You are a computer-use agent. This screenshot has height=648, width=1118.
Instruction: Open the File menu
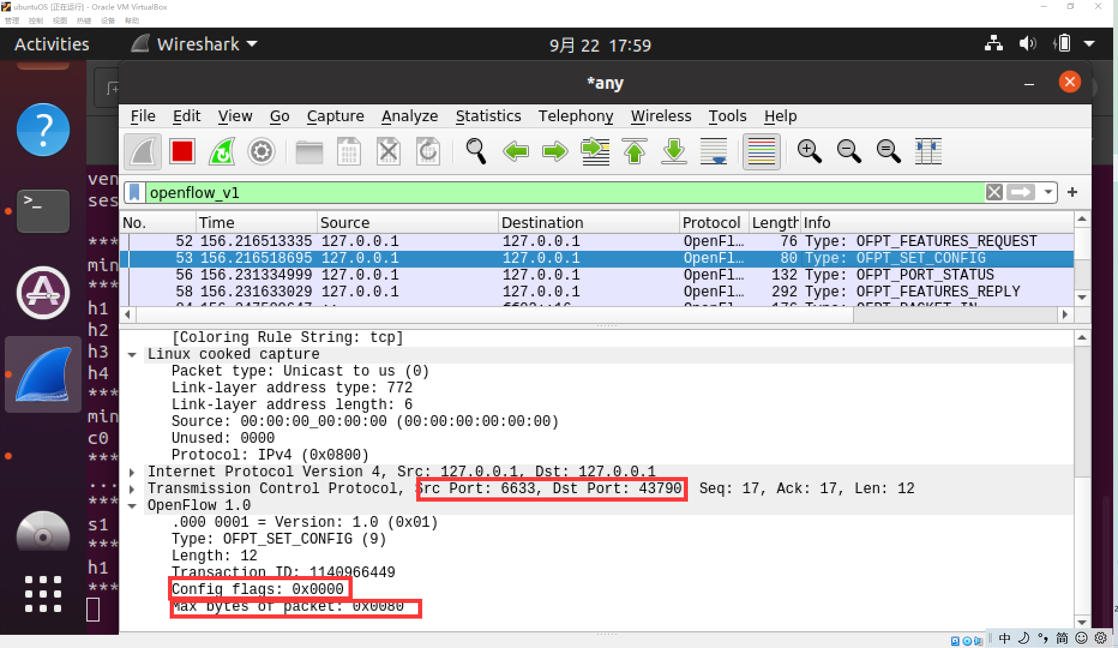143,116
